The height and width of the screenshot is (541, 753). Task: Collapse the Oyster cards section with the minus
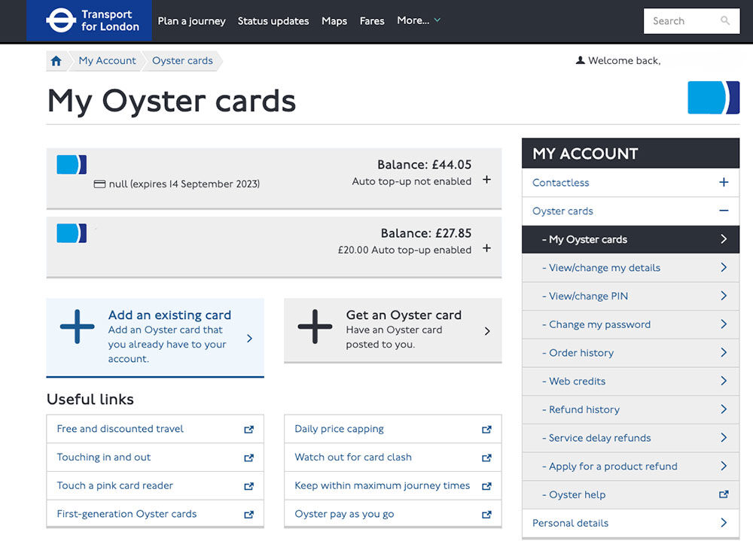[724, 210]
